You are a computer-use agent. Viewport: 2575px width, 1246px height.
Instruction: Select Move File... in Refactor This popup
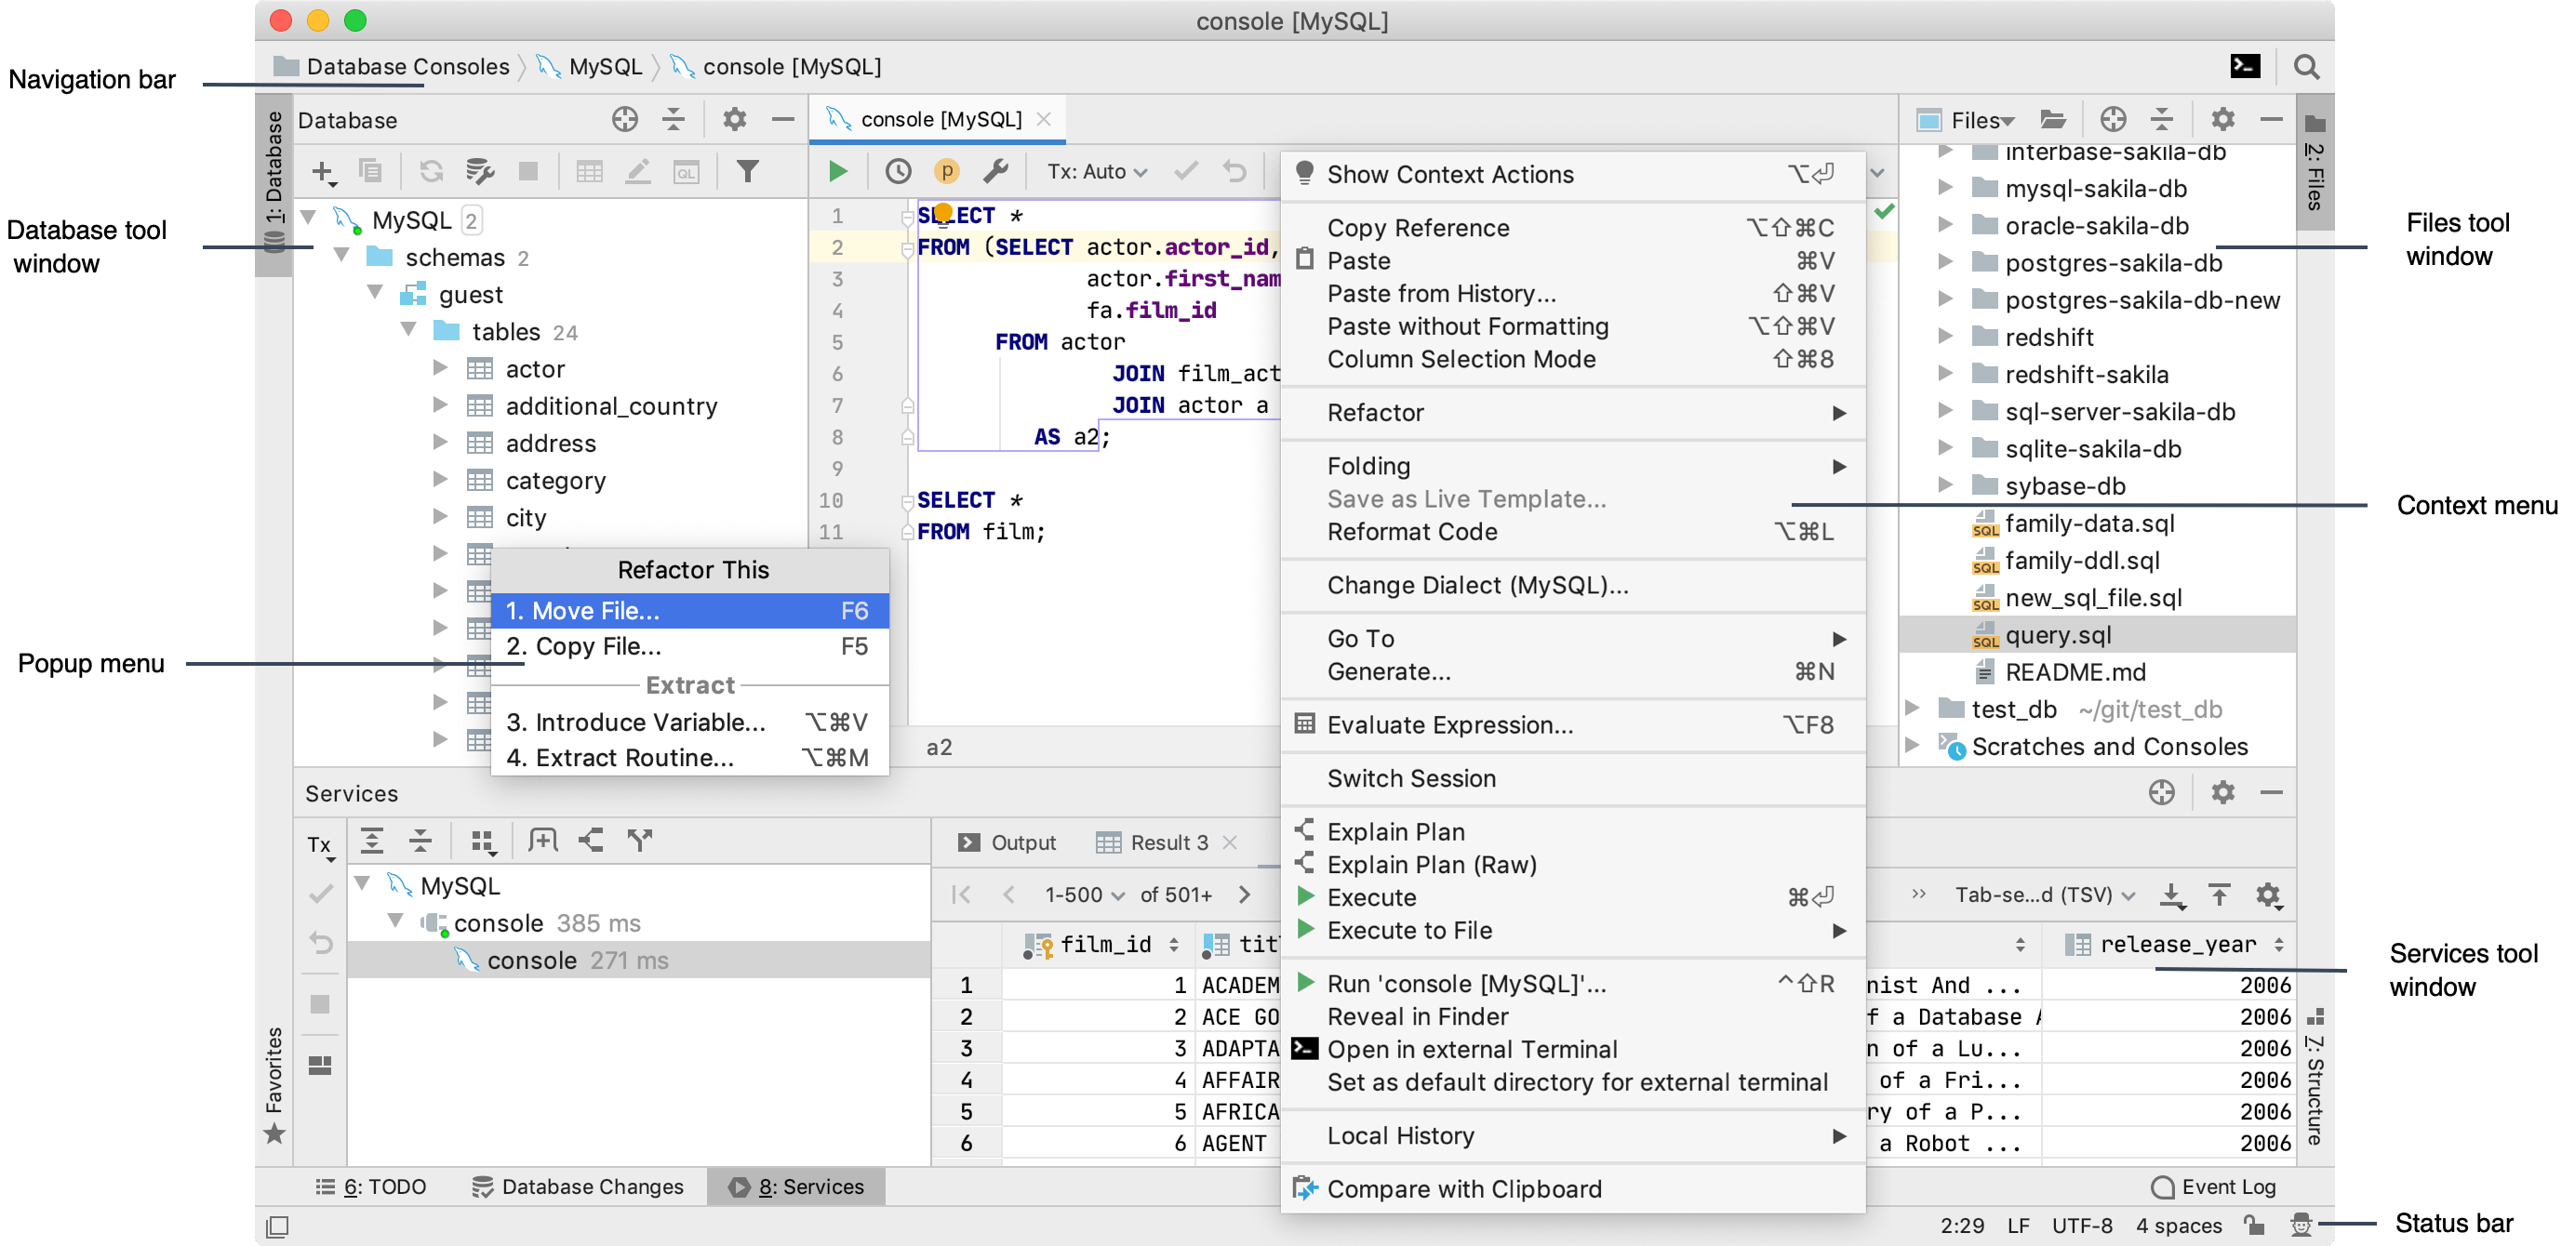click(689, 611)
